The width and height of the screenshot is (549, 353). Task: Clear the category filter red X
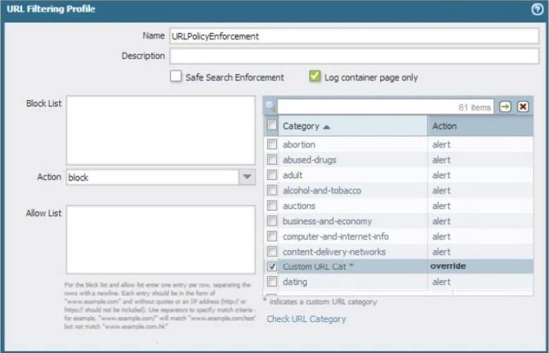523,106
